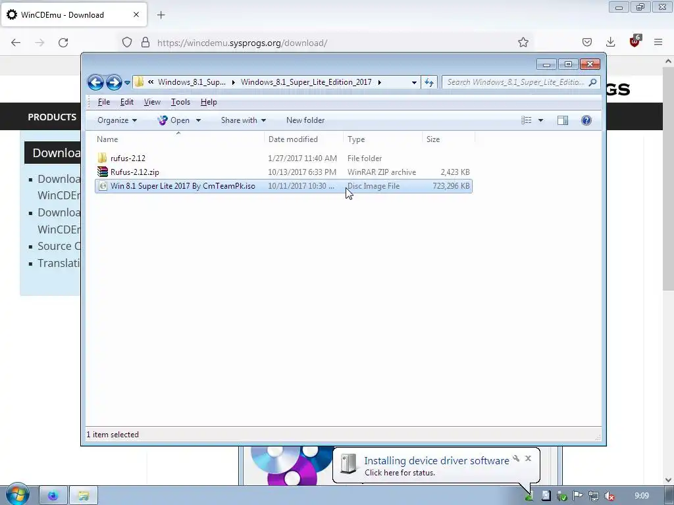Click the disc image icon of ISO file
Screen dimensions: 674x505
click(x=103, y=186)
